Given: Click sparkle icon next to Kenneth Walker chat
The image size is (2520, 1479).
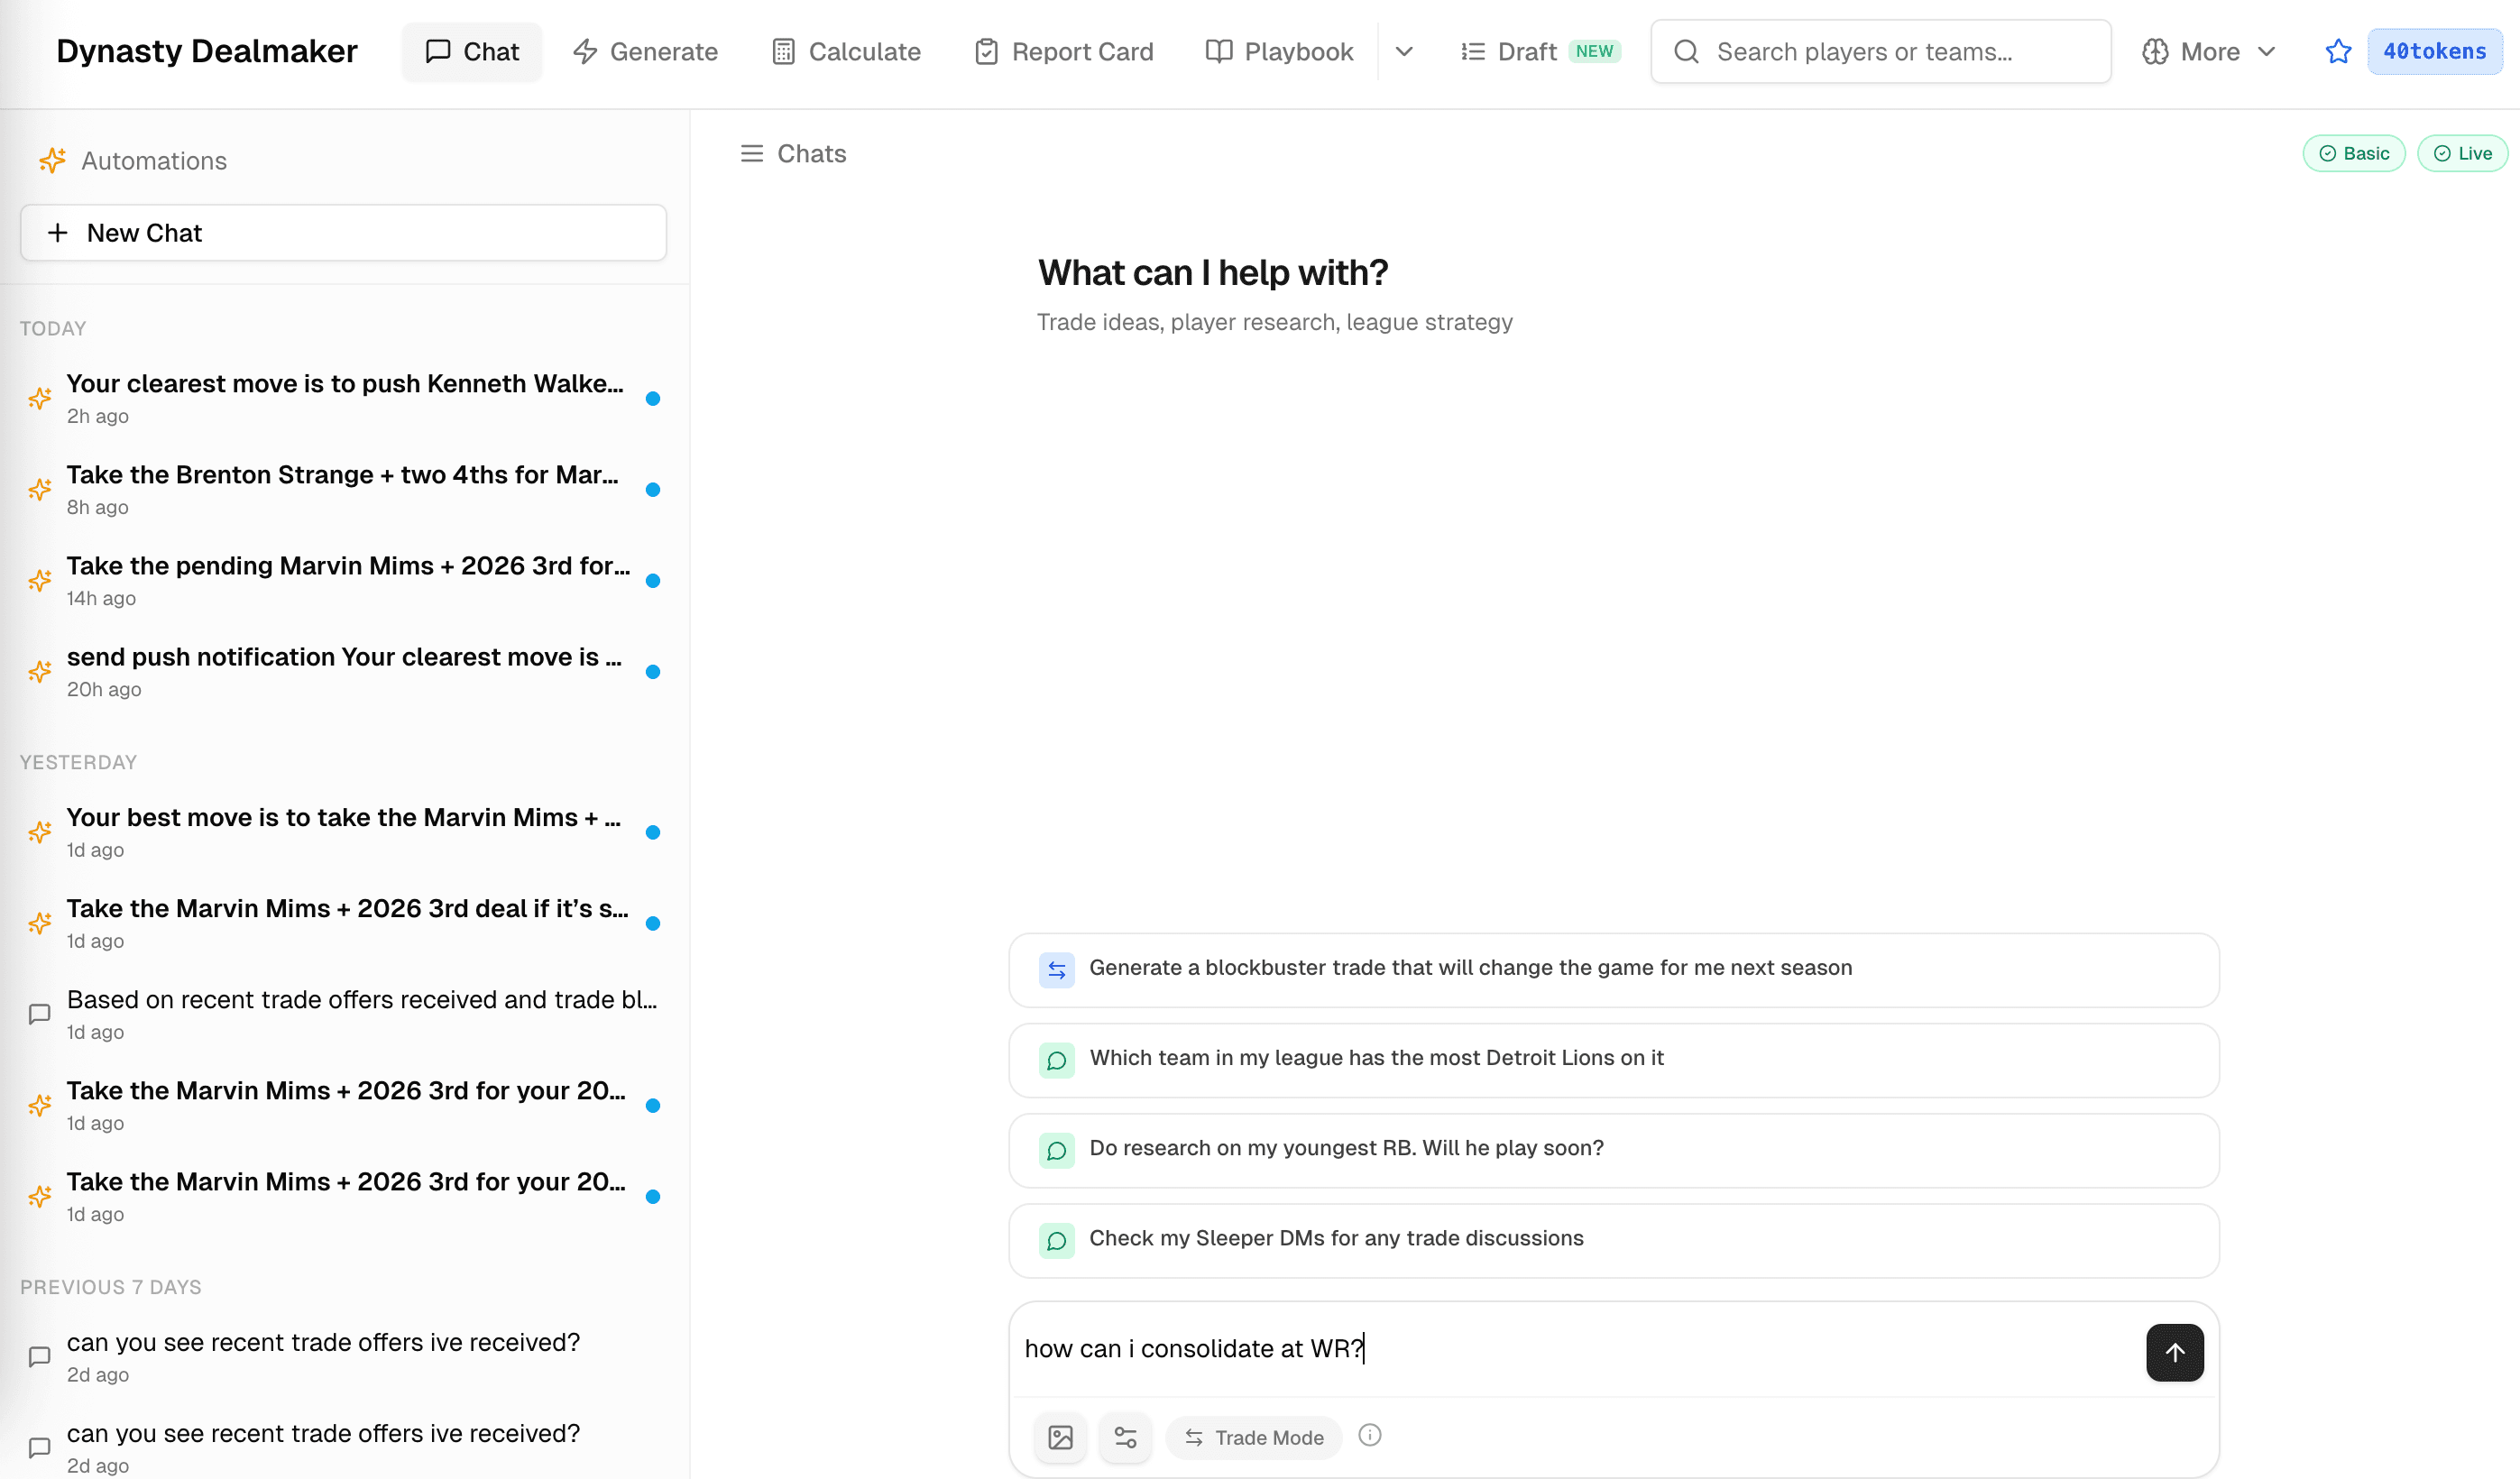Looking at the screenshot, I should (40, 398).
